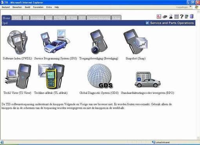Open the Snapshot Tech2 with graph icon
This screenshot has height=145, width=200.
[136, 42]
